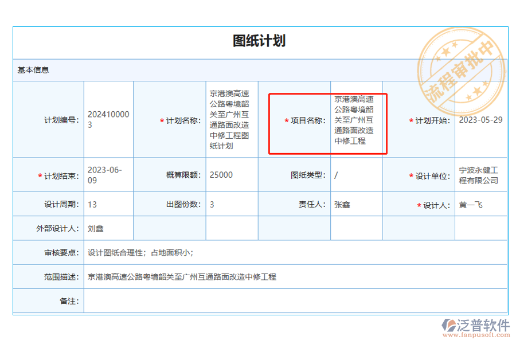The image size is (516, 344).
Task: Click the 计划编号 value 2024100003
Action: click(108, 119)
